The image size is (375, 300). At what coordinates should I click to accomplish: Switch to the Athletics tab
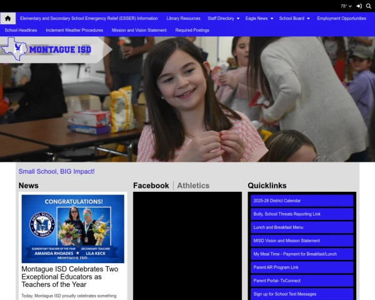point(193,186)
